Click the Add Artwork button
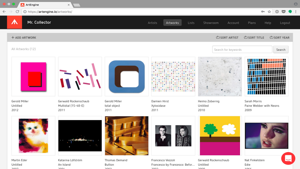 pyautogui.click(x=24, y=38)
